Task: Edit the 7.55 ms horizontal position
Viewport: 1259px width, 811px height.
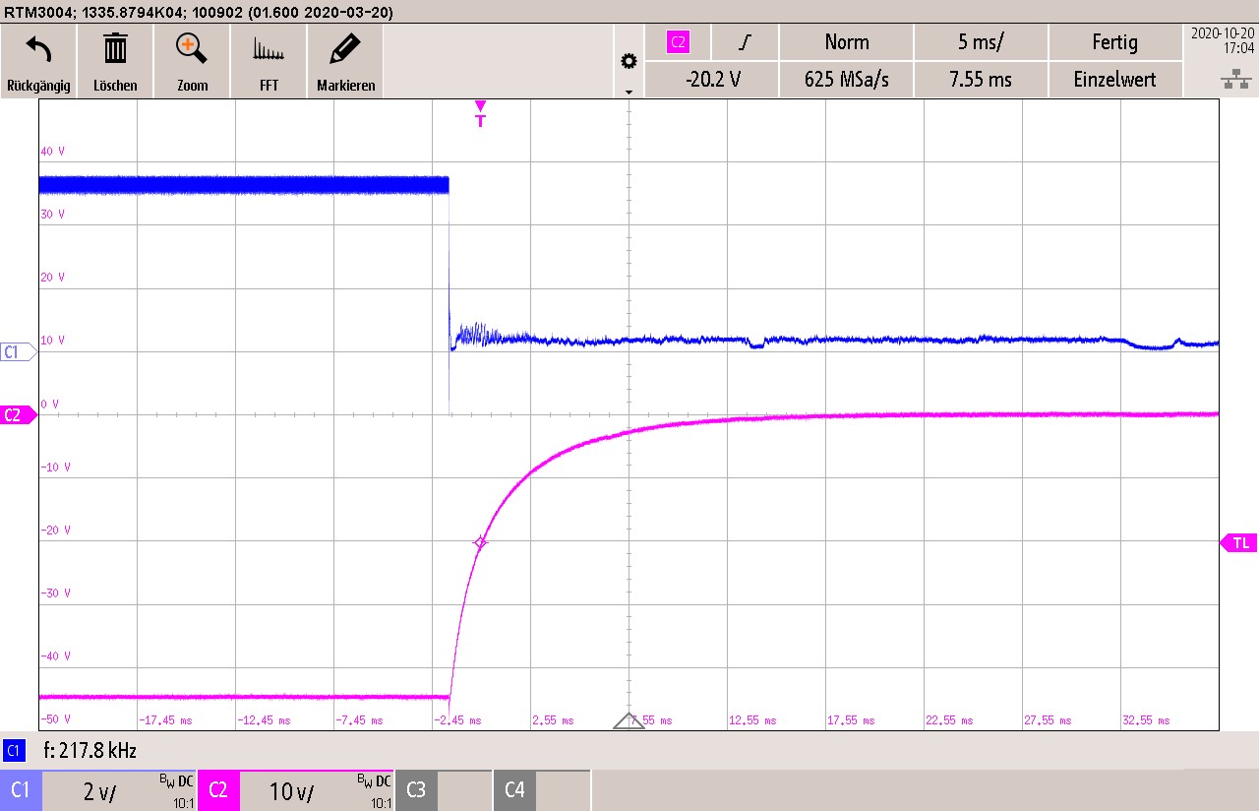Action: point(981,80)
